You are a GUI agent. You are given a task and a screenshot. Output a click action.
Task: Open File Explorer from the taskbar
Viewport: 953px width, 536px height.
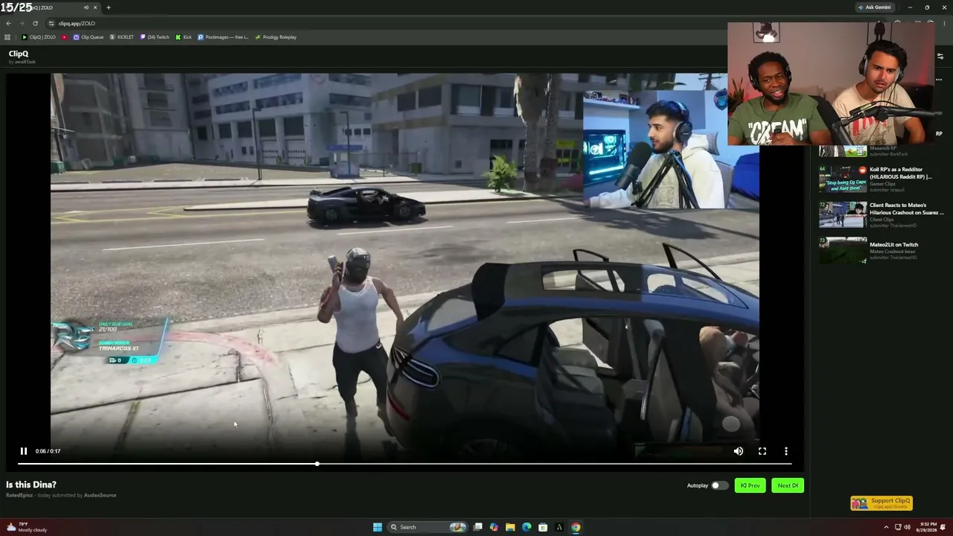click(510, 527)
